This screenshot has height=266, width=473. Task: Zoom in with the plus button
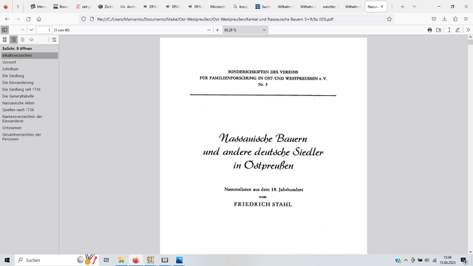pos(217,30)
